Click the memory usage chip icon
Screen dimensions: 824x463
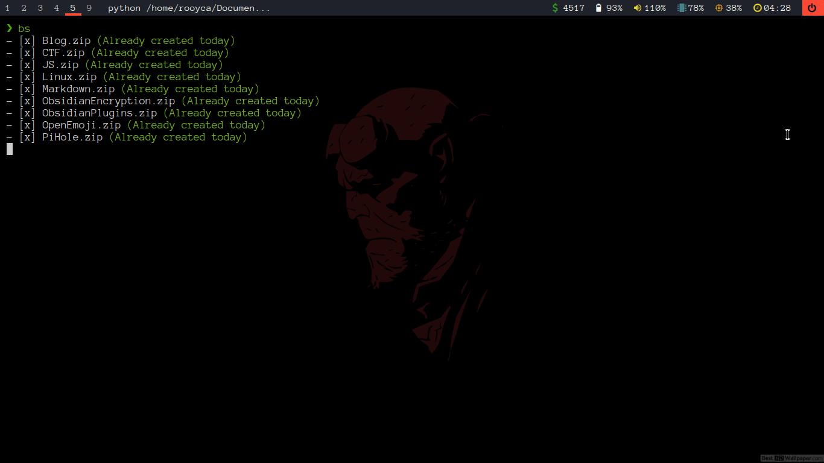[682, 8]
